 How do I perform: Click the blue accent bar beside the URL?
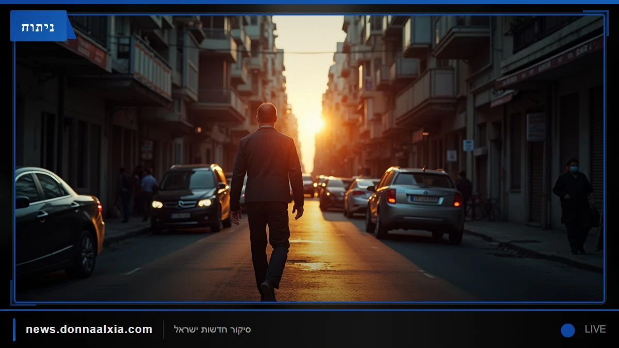click(x=14, y=329)
